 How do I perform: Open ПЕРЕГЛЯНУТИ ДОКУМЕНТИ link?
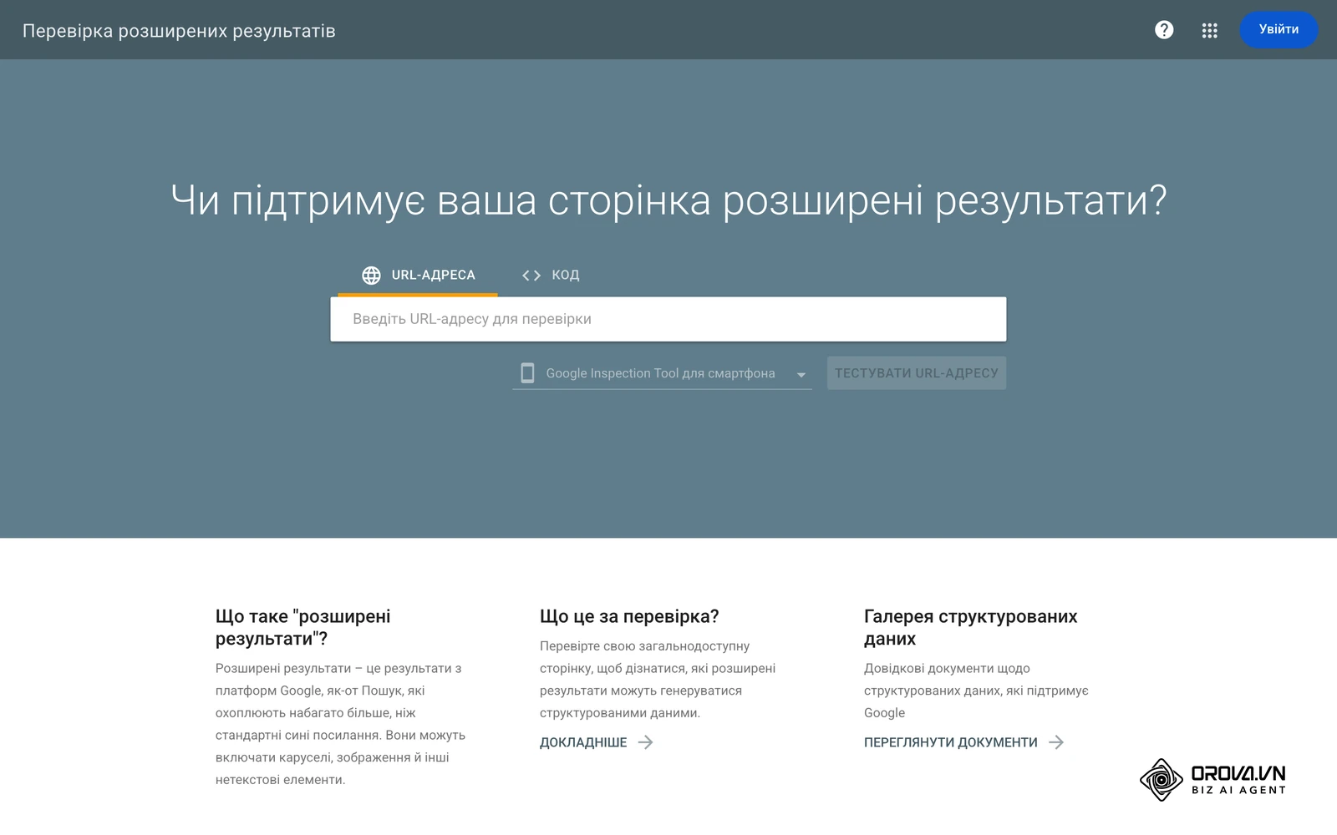951,742
